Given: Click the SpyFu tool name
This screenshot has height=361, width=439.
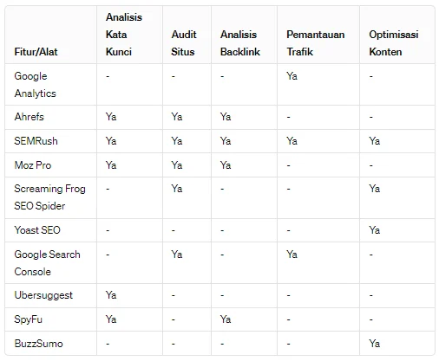Looking at the screenshot, I should click(x=29, y=319).
